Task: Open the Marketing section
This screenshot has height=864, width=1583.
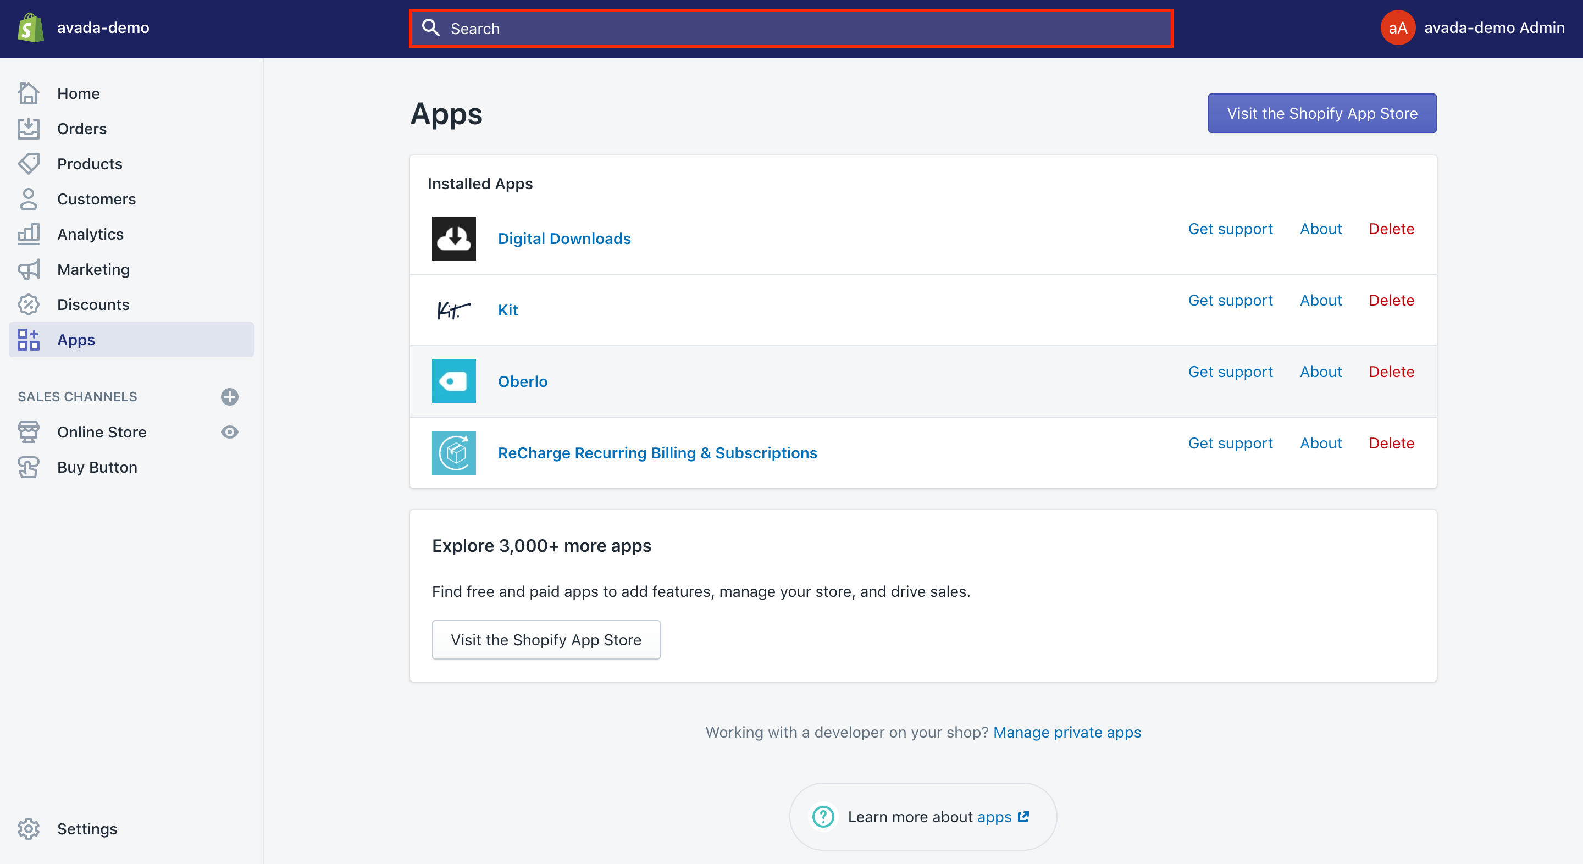Action: [x=131, y=269]
